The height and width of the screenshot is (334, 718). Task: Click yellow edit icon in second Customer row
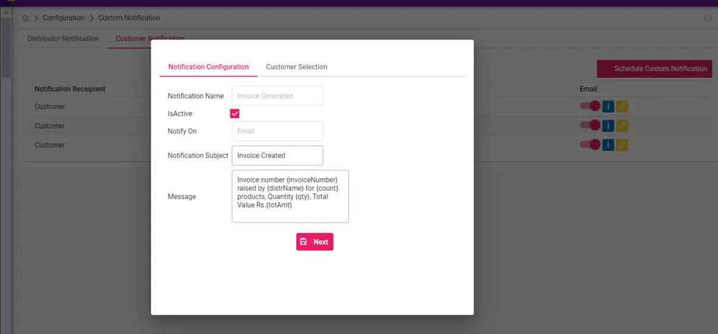click(x=621, y=125)
